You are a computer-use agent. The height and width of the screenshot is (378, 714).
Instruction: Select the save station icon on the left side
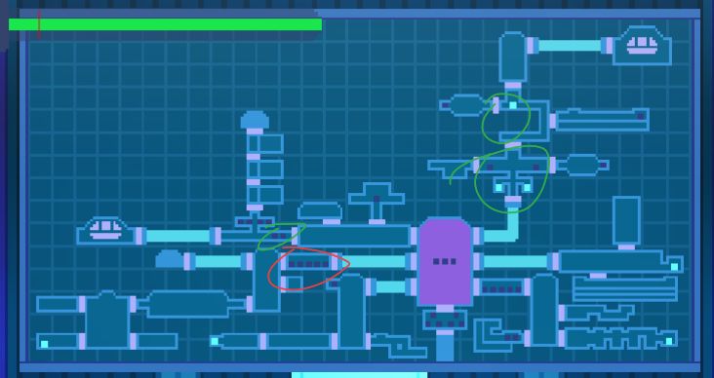(105, 230)
